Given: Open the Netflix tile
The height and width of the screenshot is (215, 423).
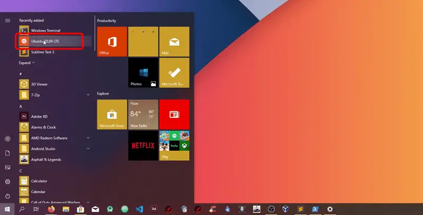Looking at the screenshot, I should (x=143, y=145).
